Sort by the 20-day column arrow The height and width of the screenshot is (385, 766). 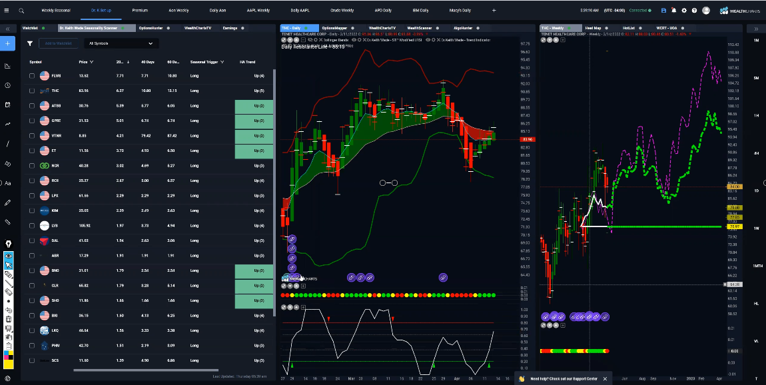[x=128, y=62]
